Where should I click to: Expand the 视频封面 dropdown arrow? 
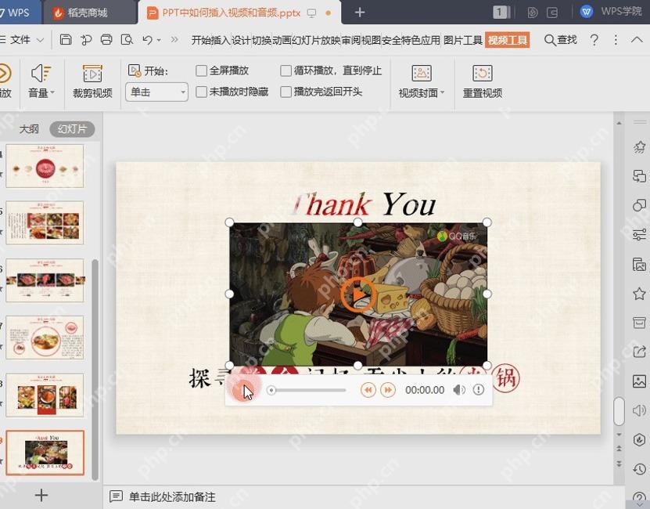coord(442,92)
